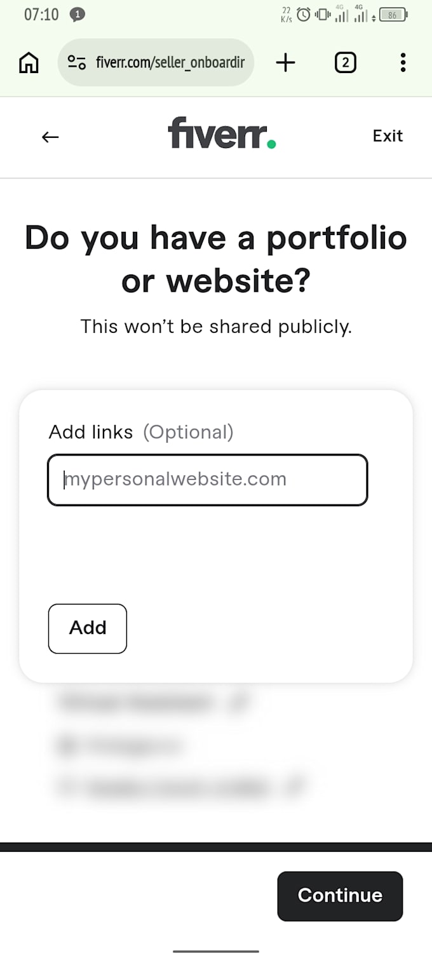Exit the seller onboarding

pyautogui.click(x=388, y=135)
